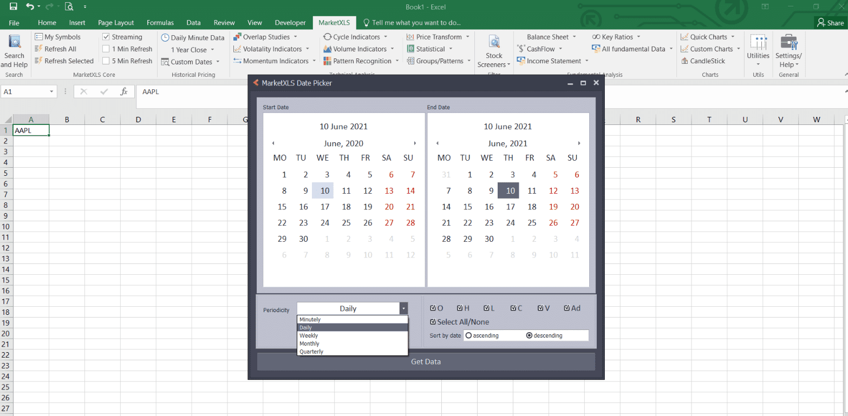Go to next month in Start Date calendar
This screenshot has width=848, height=416.
415,143
